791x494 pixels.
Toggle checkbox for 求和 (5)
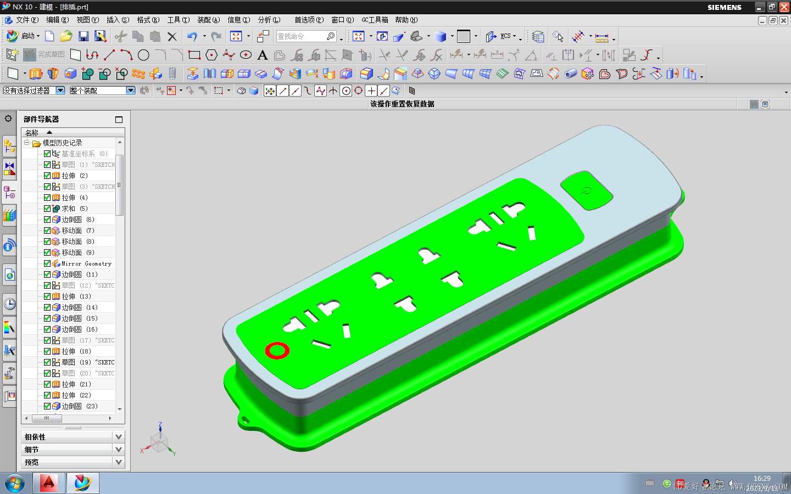click(x=47, y=209)
